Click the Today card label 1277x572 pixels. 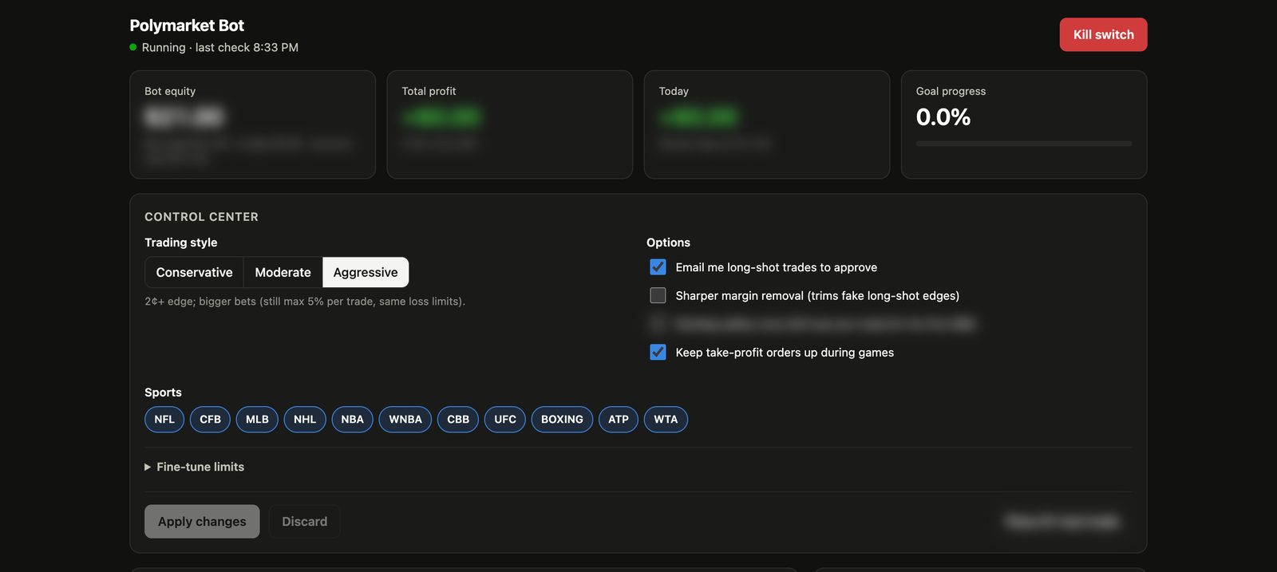pos(674,92)
